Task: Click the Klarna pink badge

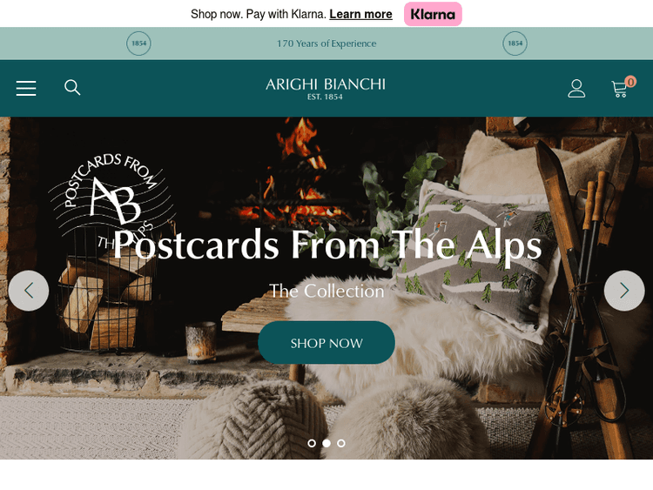Action: 433,14
